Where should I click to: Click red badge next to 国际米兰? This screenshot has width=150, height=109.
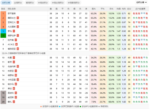(x=18, y=18)
